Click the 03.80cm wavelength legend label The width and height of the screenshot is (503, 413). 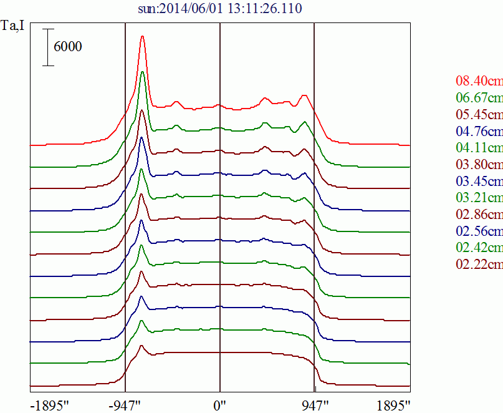coord(479,165)
